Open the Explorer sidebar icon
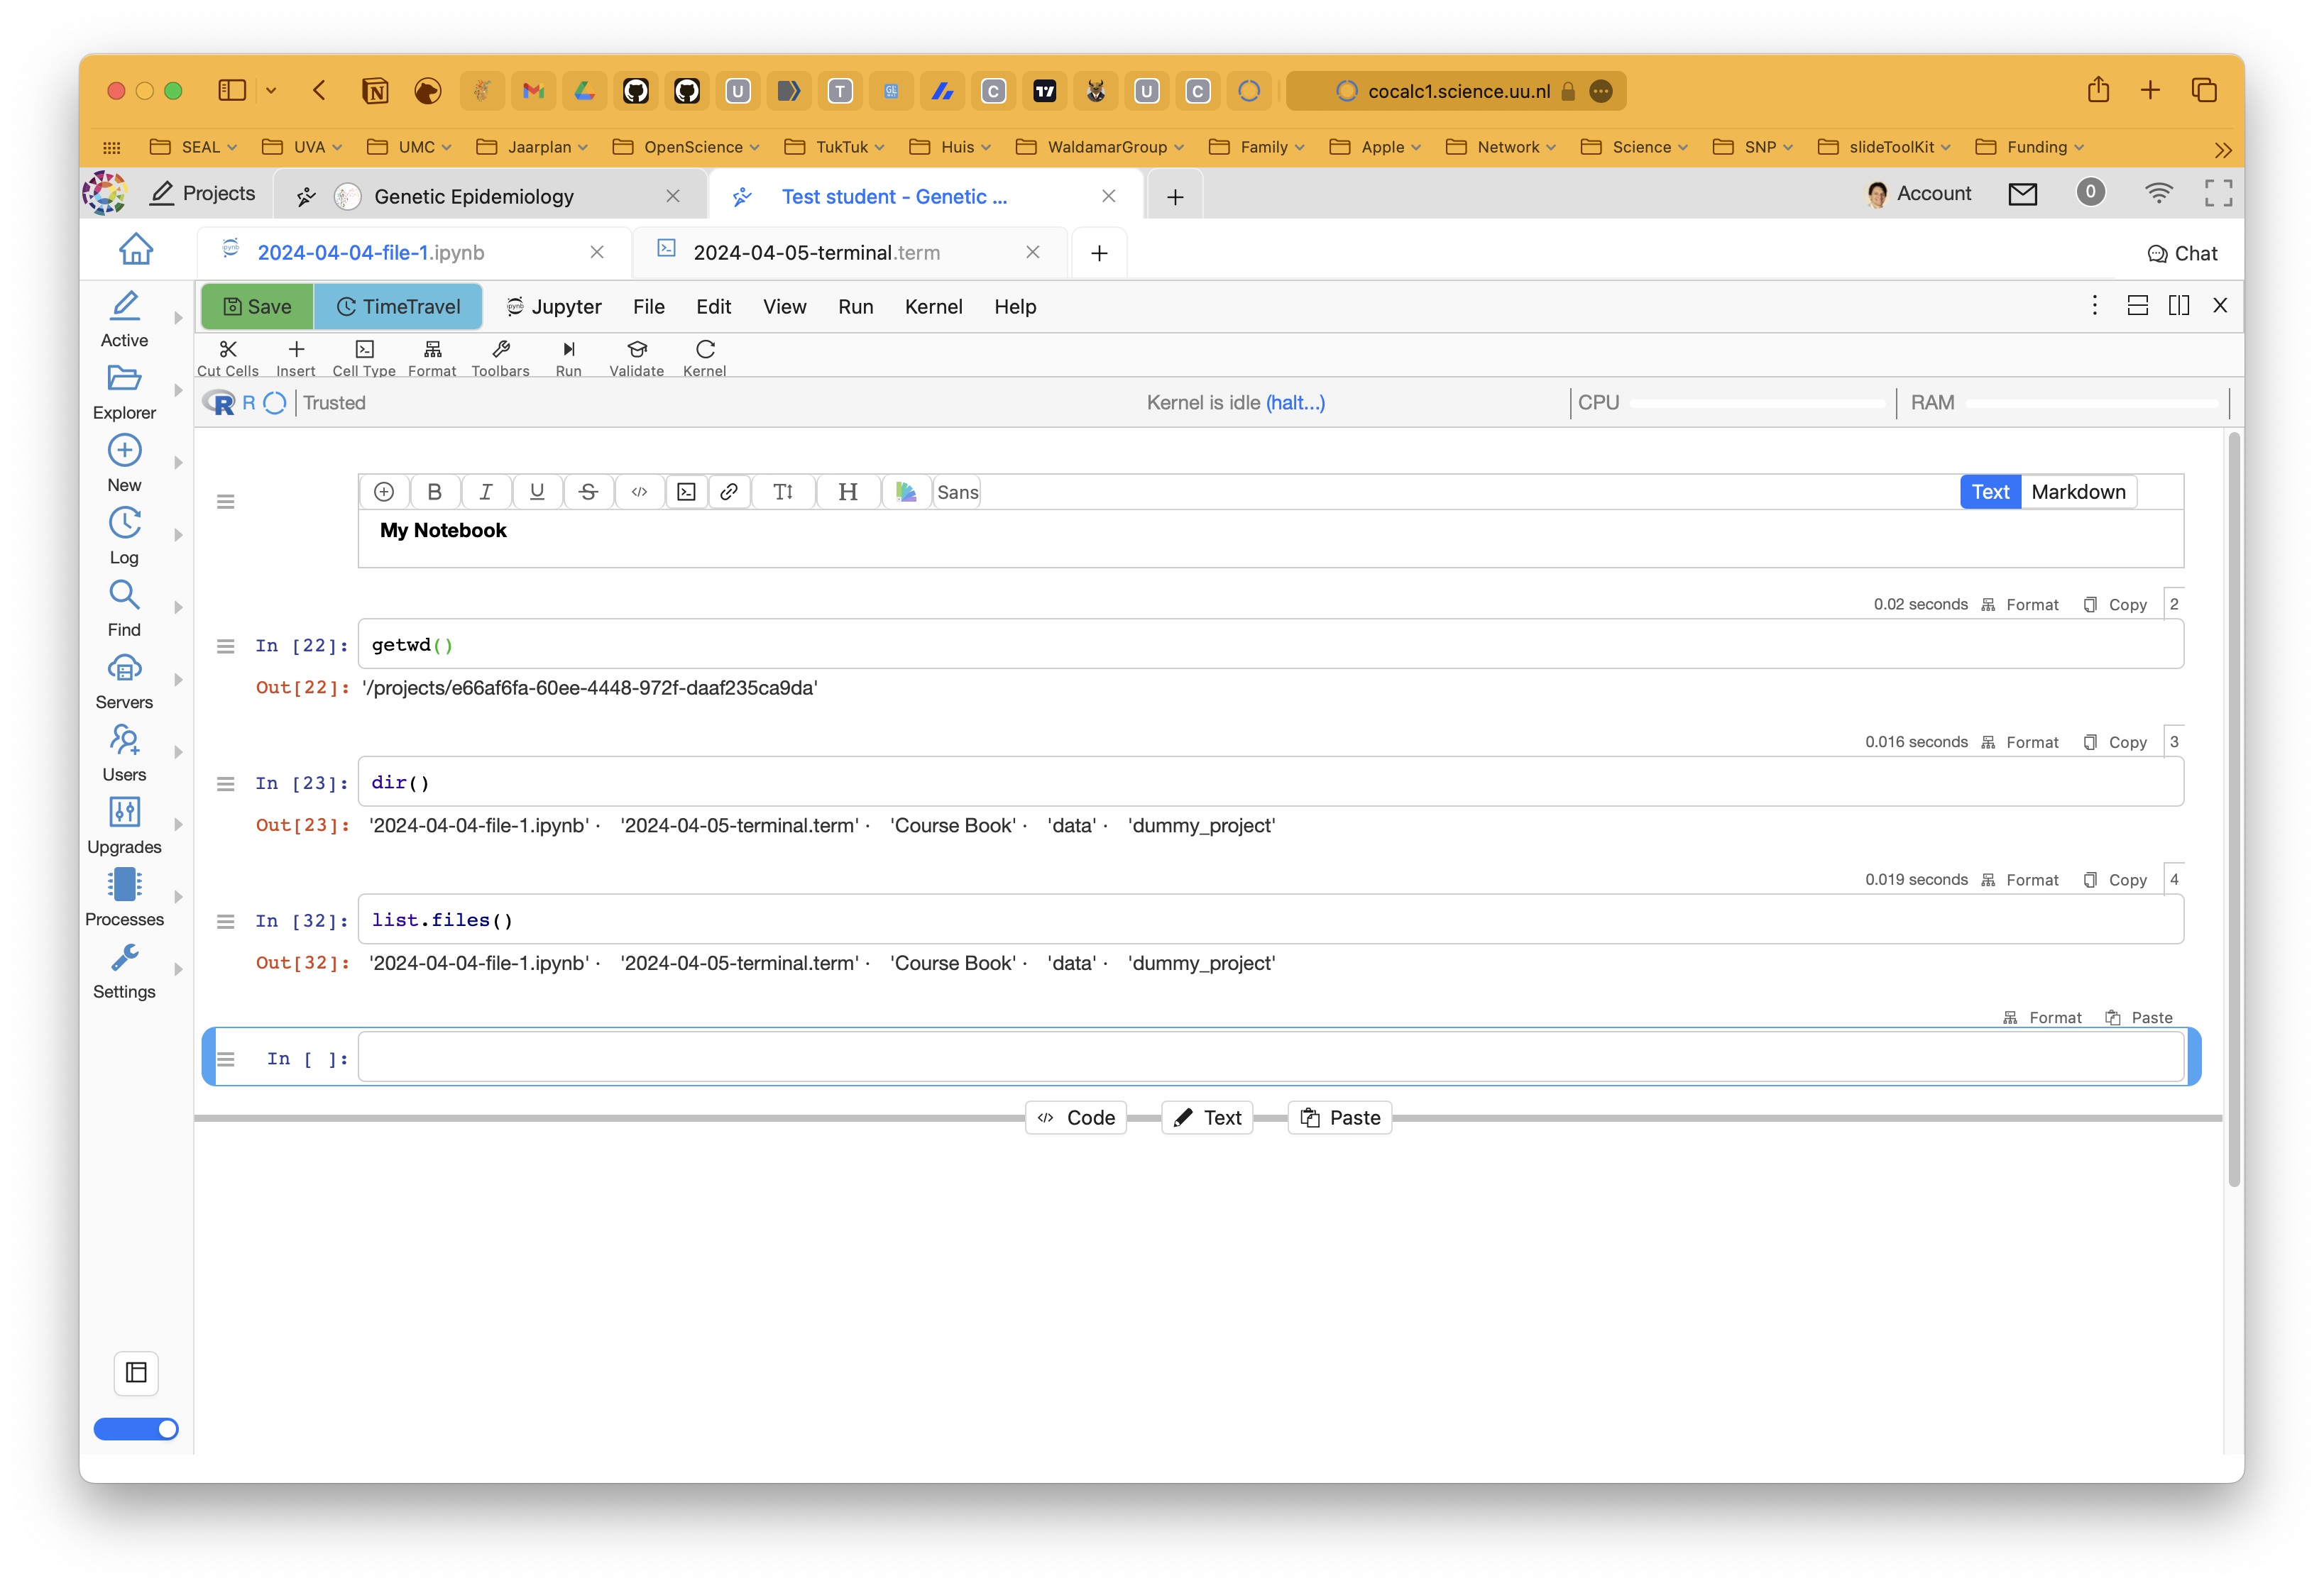This screenshot has width=2324, height=1588. (124, 379)
